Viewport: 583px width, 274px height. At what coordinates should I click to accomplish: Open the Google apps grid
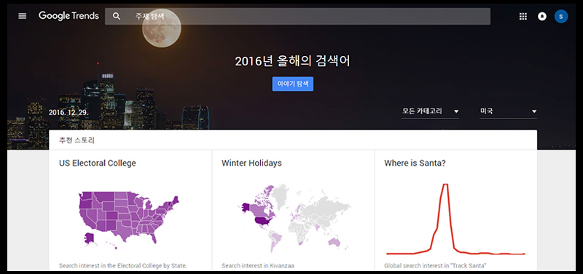point(523,16)
